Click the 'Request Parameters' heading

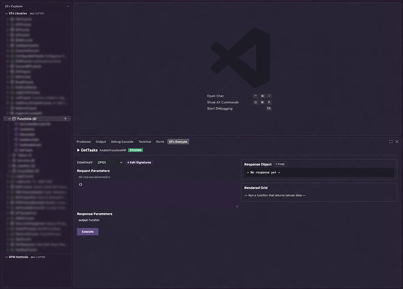(93, 171)
